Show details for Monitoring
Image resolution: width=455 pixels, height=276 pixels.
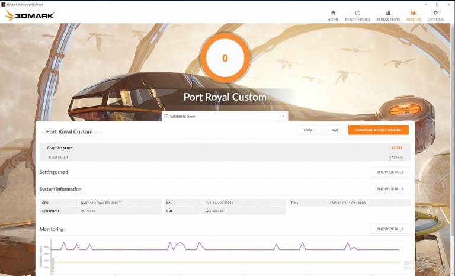click(x=390, y=229)
